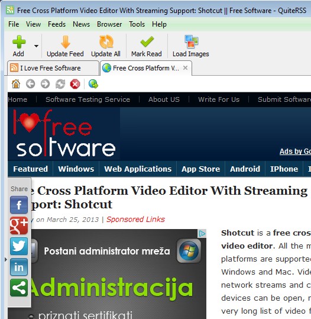Click the browser Home icon
311x319 pixels.
pyautogui.click(x=16, y=84)
